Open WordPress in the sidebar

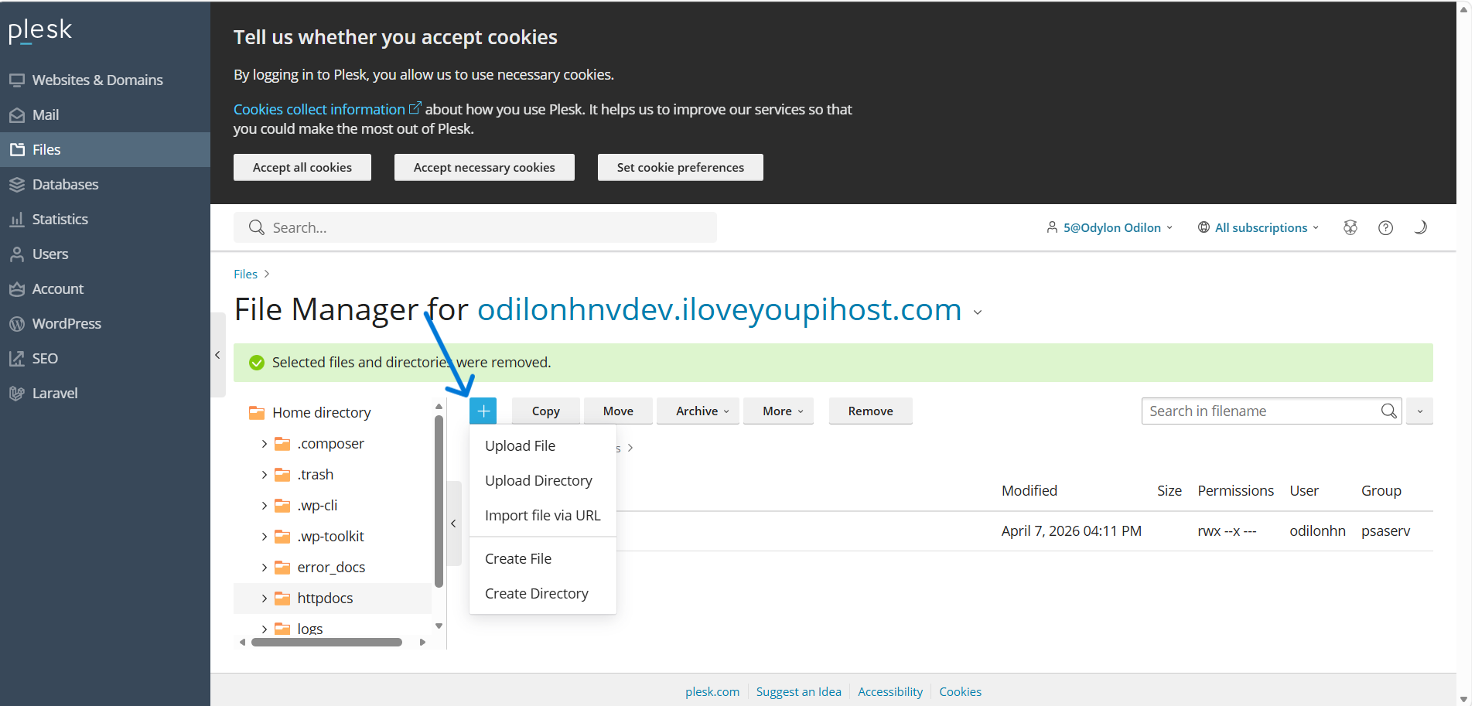(67, 323)
